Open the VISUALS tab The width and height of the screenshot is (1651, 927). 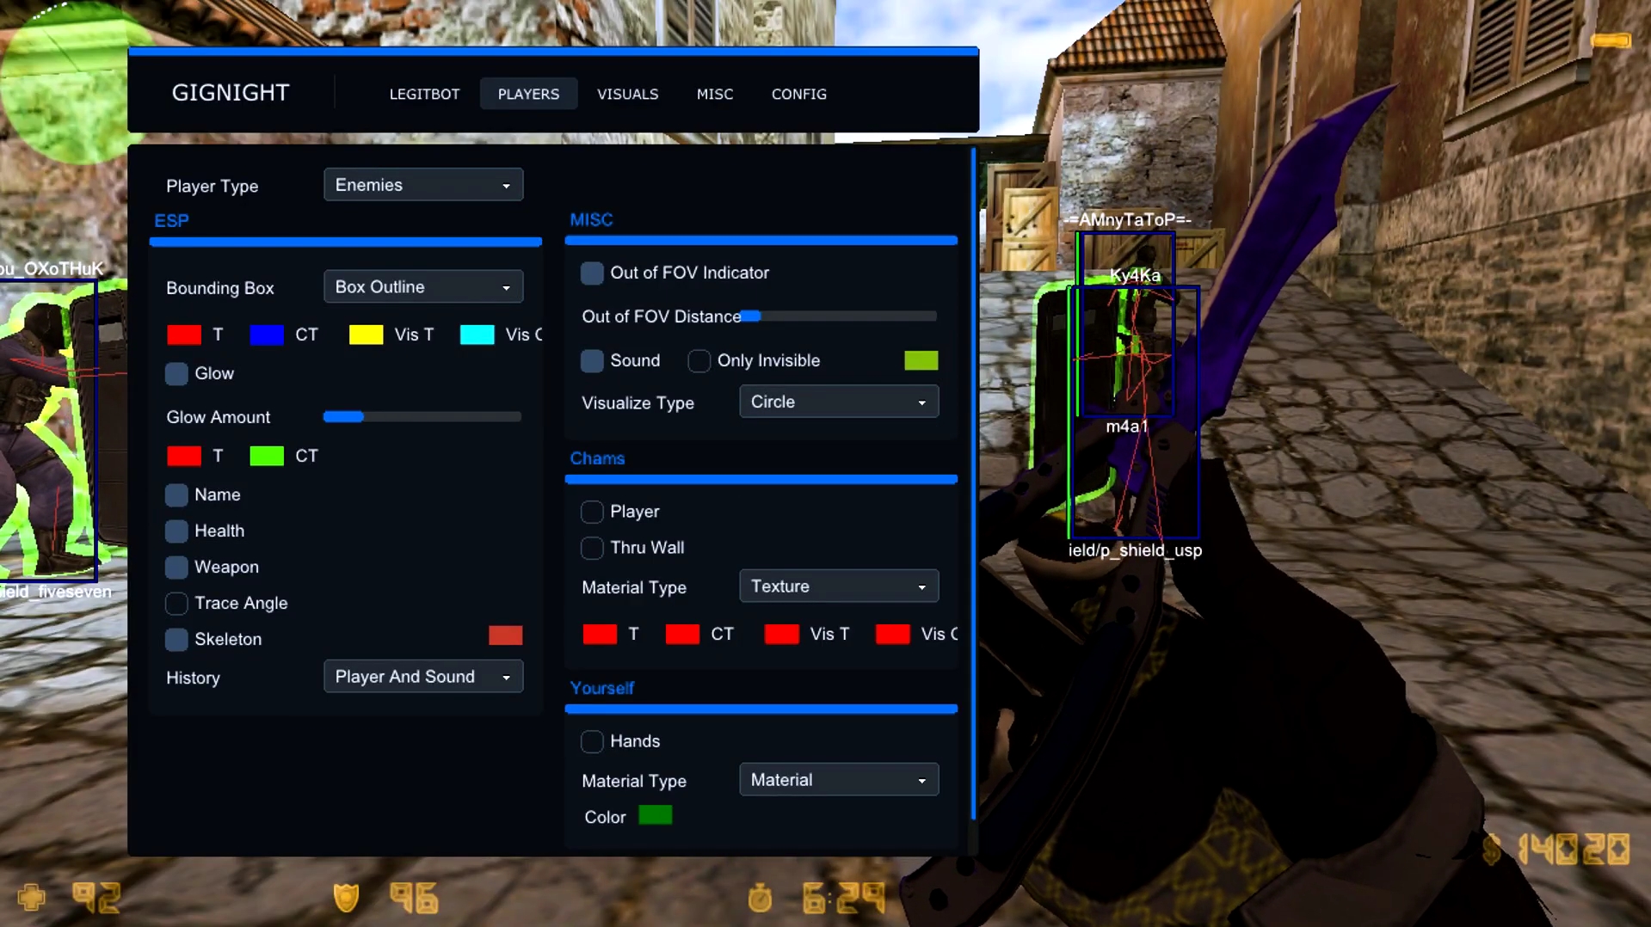pyautogui.click(x=628, y=94)
